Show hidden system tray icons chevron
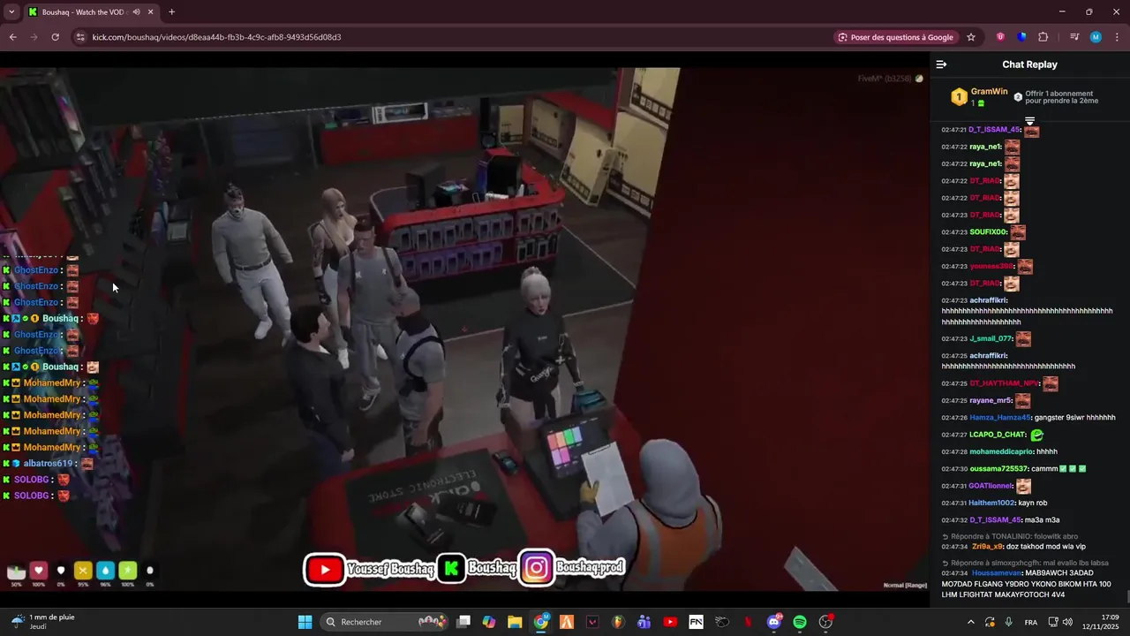 pyautogui.click(x=971, y=622)
